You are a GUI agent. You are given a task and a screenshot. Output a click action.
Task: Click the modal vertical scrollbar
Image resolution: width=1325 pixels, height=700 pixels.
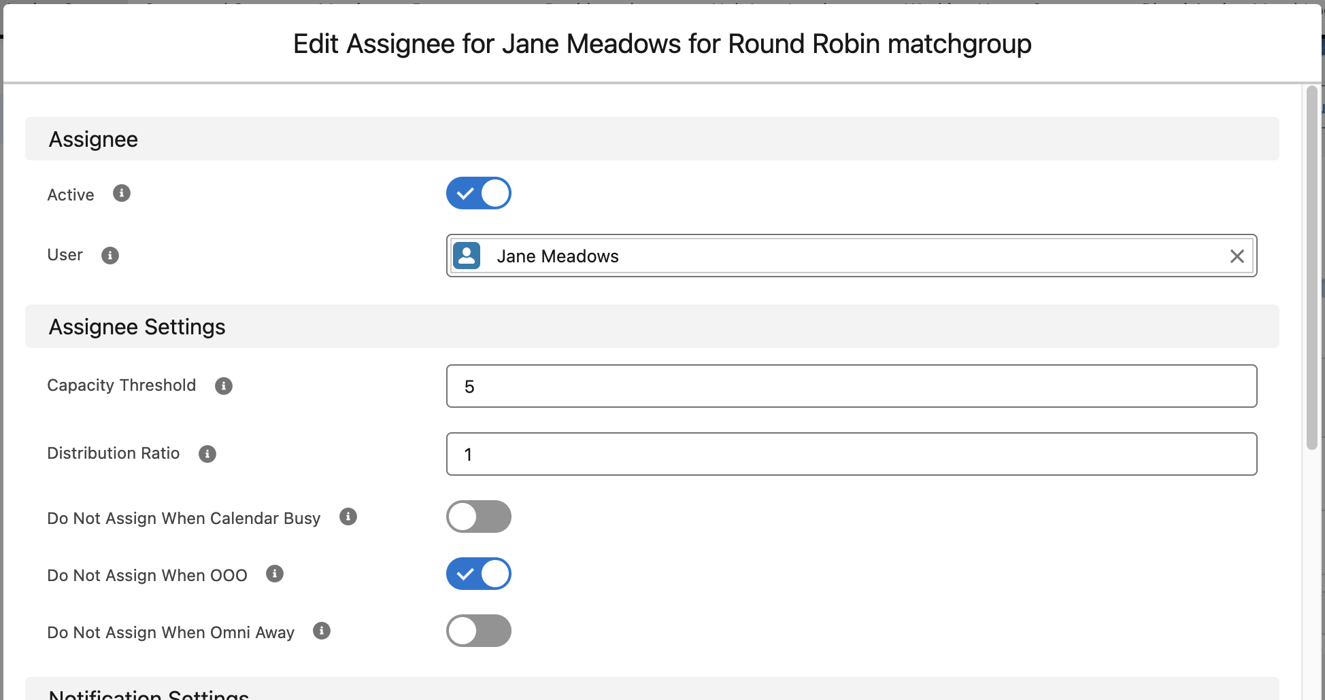(x=1312, y=268)
